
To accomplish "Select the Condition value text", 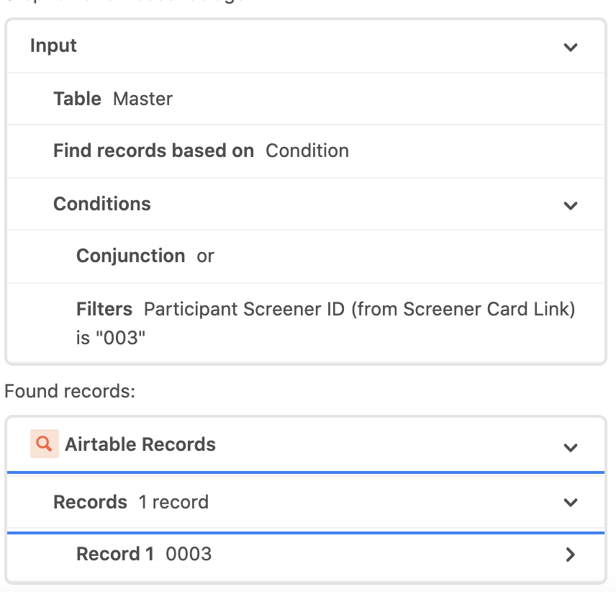I will pos(307,151).
